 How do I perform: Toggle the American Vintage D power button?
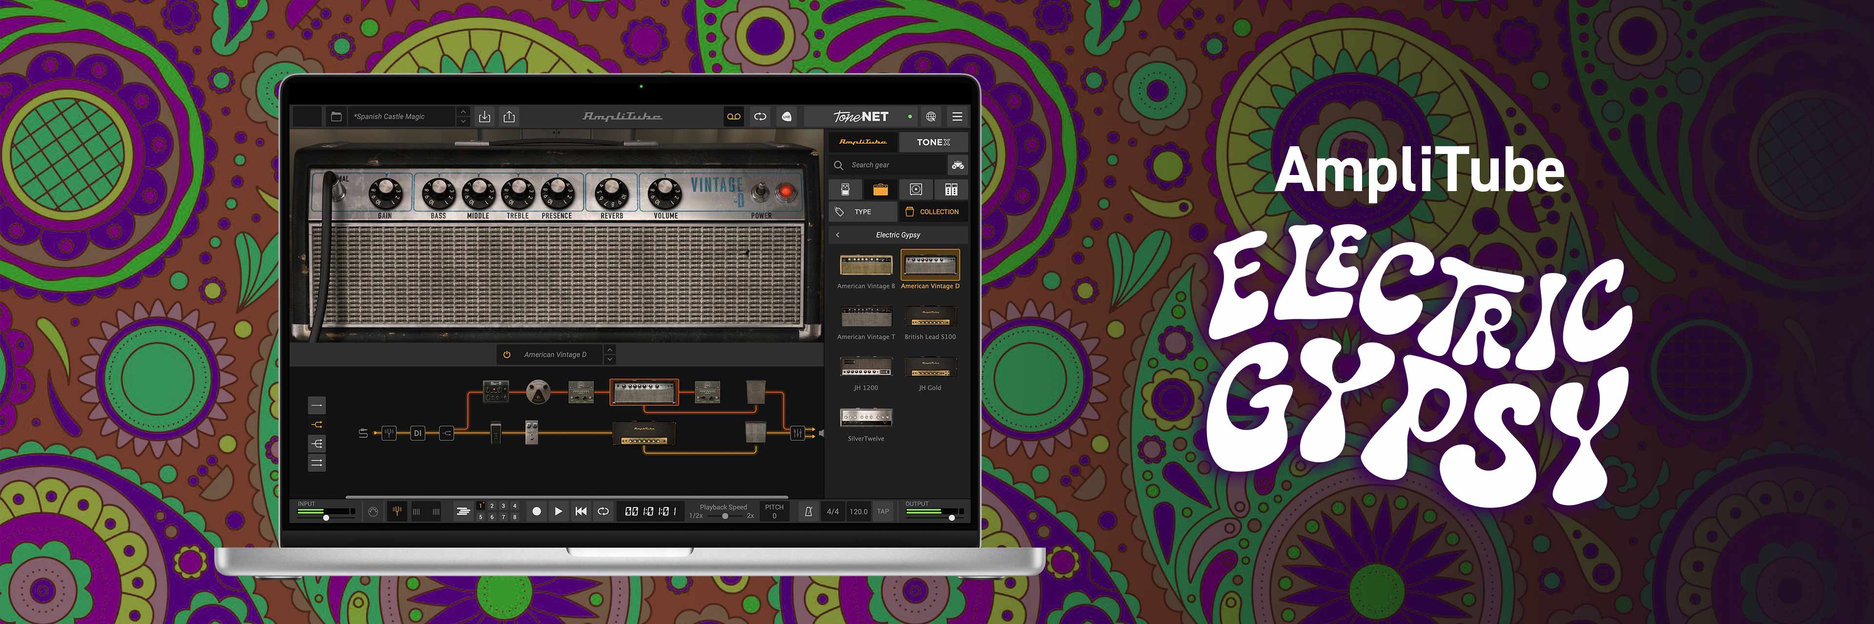coord(507,354)
